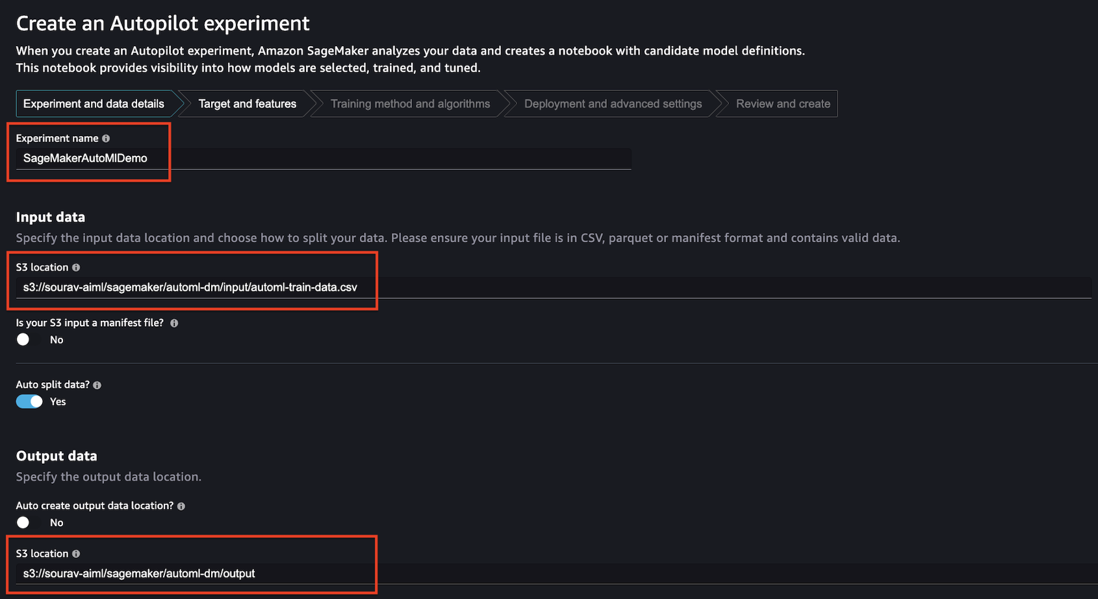Switch to the Target and features step
The width and height of the screenshot is (1098, 599).
pyautogui.click(x=247, y=103)
